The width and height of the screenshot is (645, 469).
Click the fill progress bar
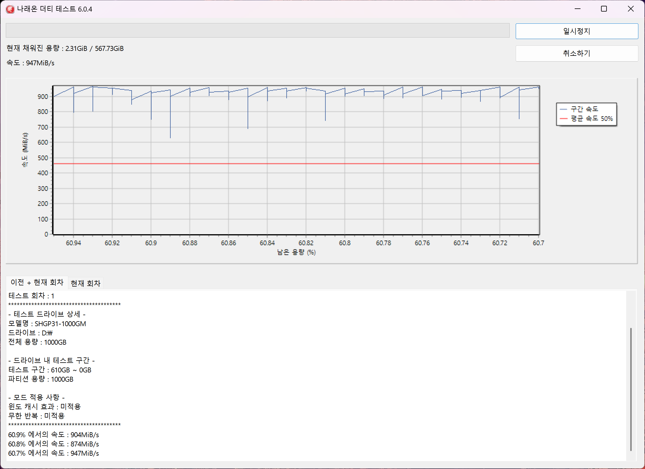point(257,30)
